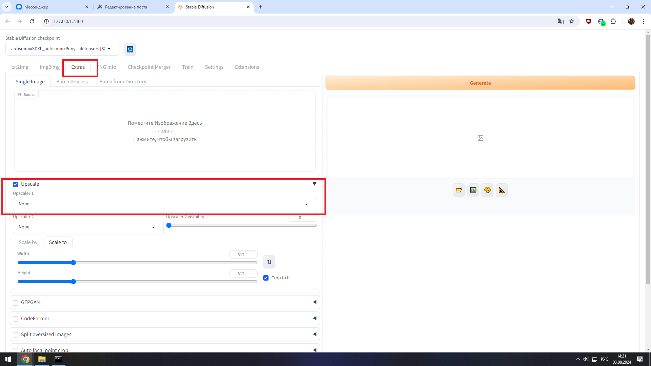Click the Height value input field

click(x=243, y=273)
